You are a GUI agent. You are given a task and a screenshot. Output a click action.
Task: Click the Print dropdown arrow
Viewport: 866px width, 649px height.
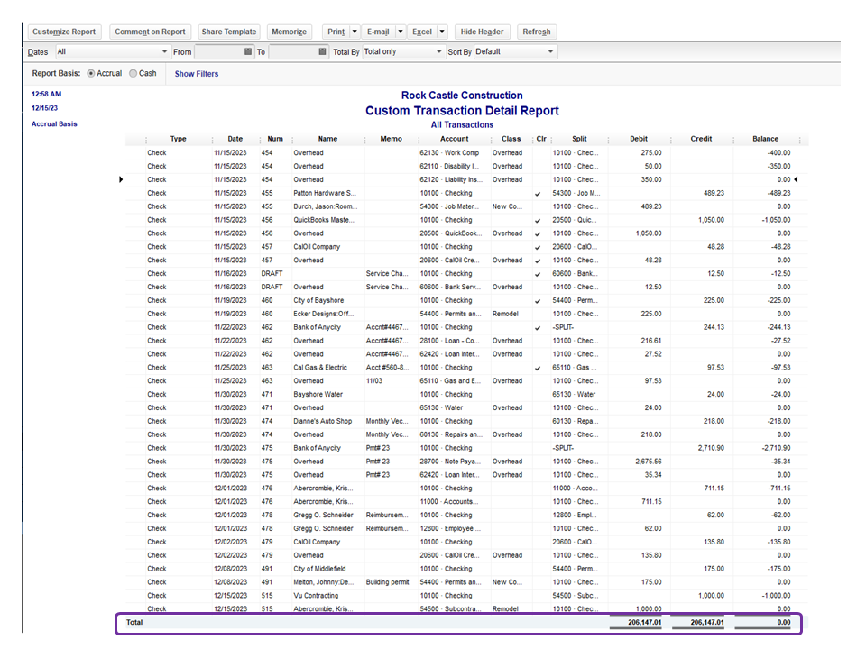pyautogui.click(x=355, y=32)
